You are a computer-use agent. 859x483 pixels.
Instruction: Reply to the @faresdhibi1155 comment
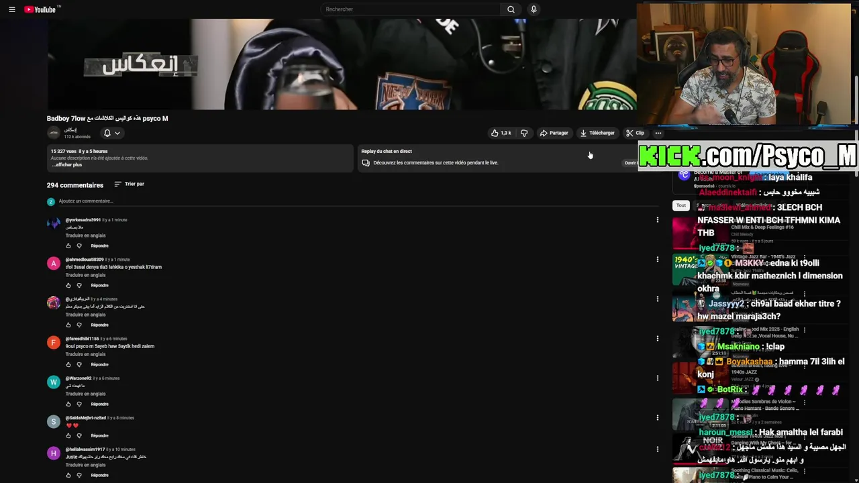(x=99, y=364)
